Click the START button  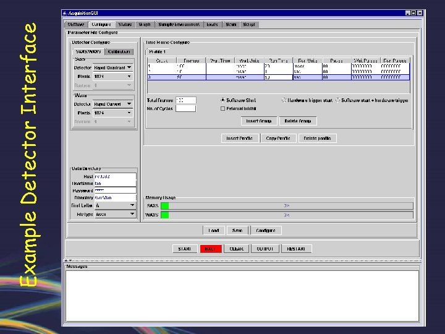coord(184,249)
